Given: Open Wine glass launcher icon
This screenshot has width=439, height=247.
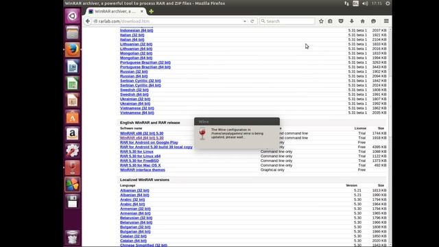Looking at the screenshot, I should [x=73, y=167].
